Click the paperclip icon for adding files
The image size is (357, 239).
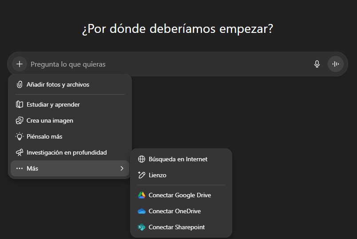pyautogui.click(x=20, y=84)
